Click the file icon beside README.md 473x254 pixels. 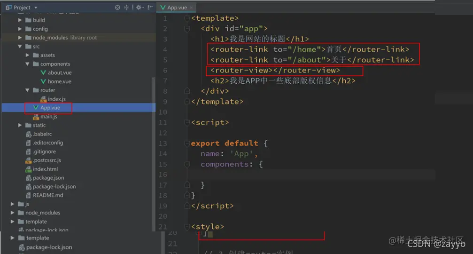click(x=29, y=195)
